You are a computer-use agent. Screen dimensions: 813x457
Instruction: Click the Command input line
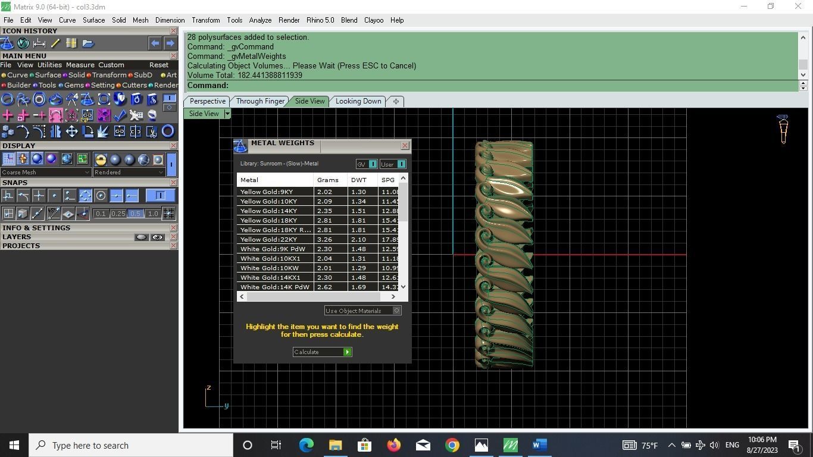(492, 86)
